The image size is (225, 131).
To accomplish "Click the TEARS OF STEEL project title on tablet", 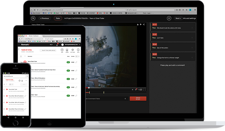I will point(27,50).
